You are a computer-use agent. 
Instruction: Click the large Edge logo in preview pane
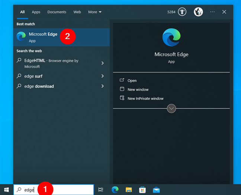click(x=171, y=38)
